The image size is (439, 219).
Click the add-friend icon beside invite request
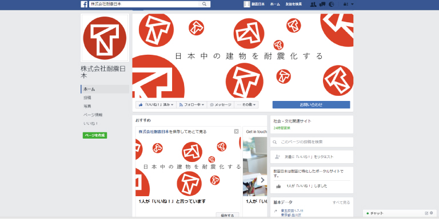pyautogui.click(x=277, y=157)
